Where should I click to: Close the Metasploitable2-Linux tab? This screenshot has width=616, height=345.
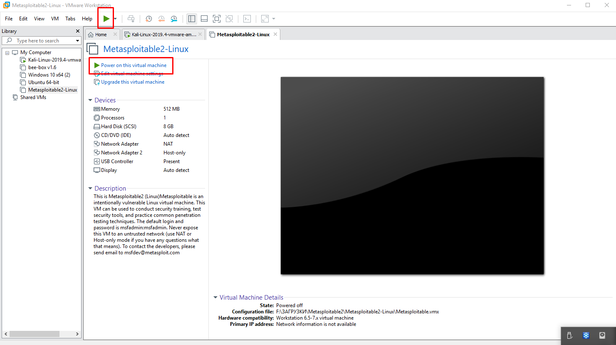pos(275,34)
